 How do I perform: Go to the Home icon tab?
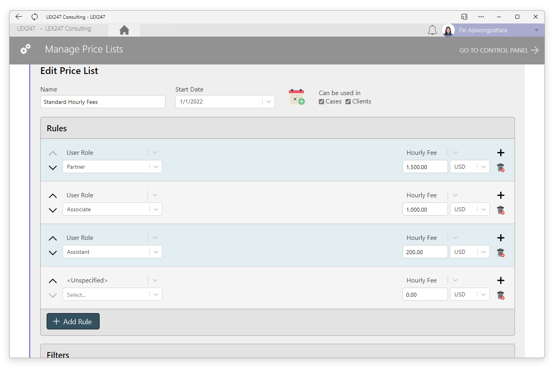coord(124,30)
